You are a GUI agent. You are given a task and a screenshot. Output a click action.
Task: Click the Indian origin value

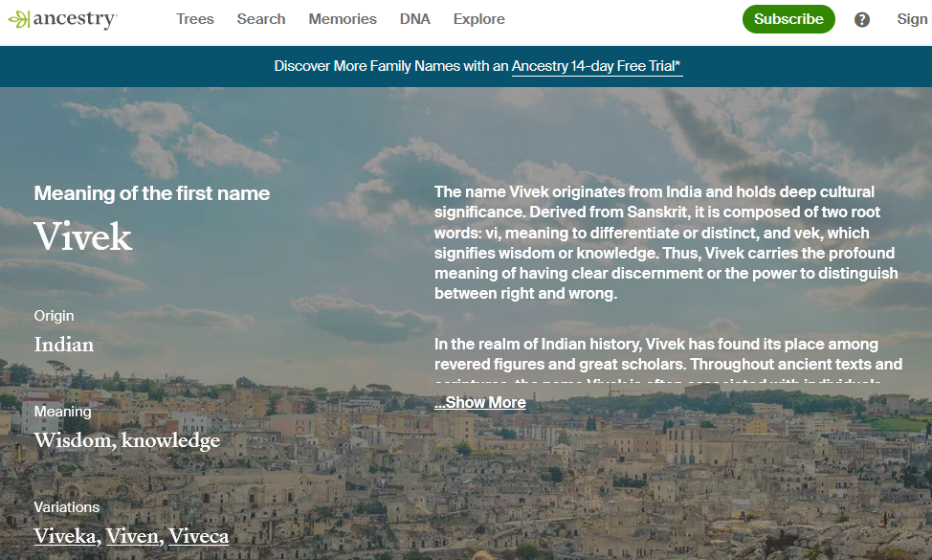point(64,345)
